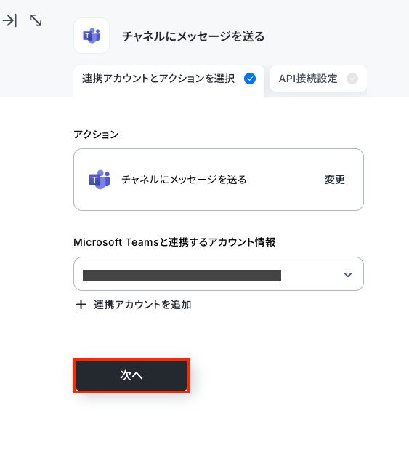
Task: Click the expand to fullscreen diagonal arrows icon
Action: coord(36,20)
